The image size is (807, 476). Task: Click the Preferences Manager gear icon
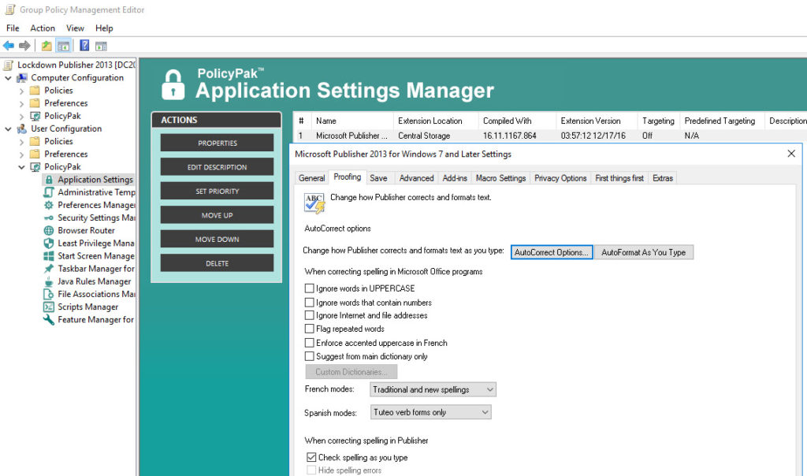tap(48, 205)
